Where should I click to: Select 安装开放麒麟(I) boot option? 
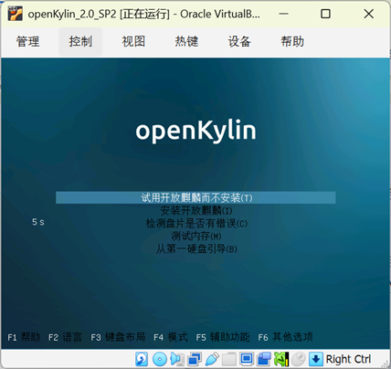tap(196, 210)
